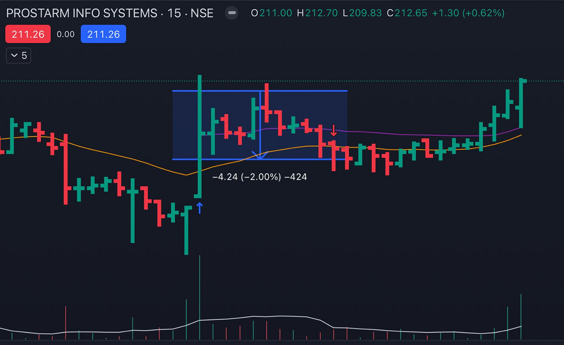Click the PROSTARM INFO SYSTEMS symbol title

(x=110, y=13)
